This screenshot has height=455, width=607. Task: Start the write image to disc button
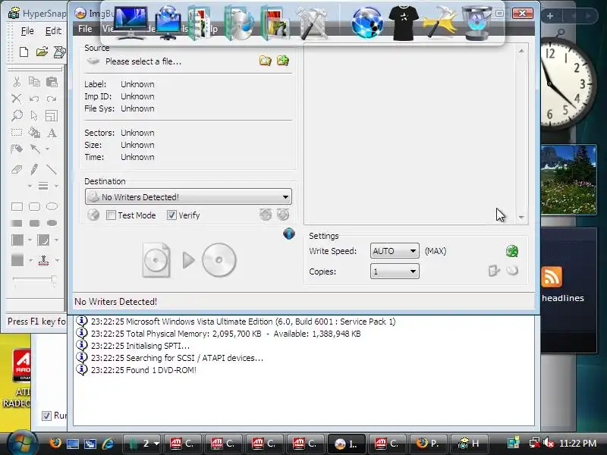pyautogui.click(x=189, y=260)
